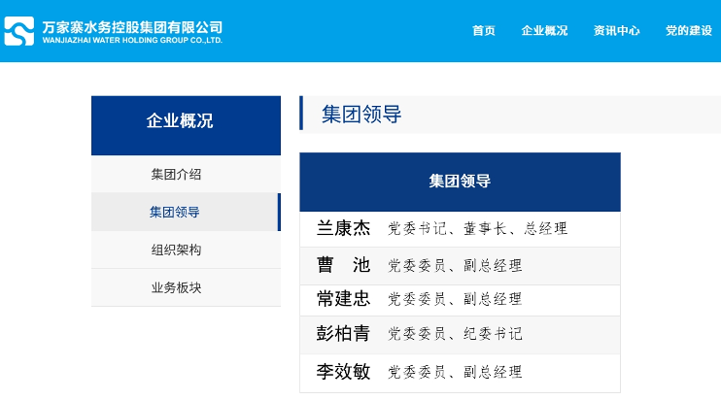Switch to 业务板块 in the sidebar
The image size is (721, 400).
[176, 288]
